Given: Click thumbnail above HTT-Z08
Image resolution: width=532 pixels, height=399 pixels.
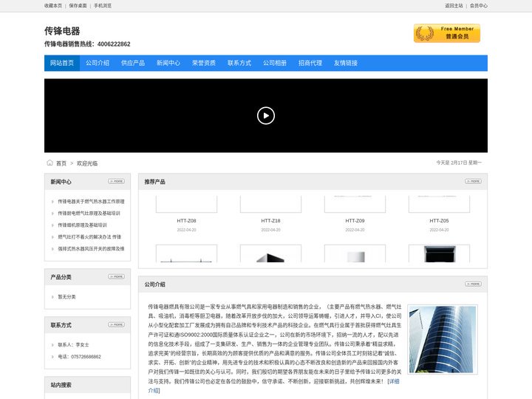Looking at the screenshot, I should point(186,204).
